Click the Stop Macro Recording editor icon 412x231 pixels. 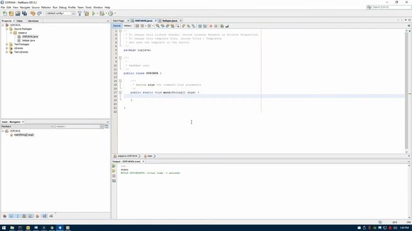pyautogui.click(x=216, y=26)
